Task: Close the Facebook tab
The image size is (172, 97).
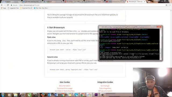Action: [x=62, y=2]
